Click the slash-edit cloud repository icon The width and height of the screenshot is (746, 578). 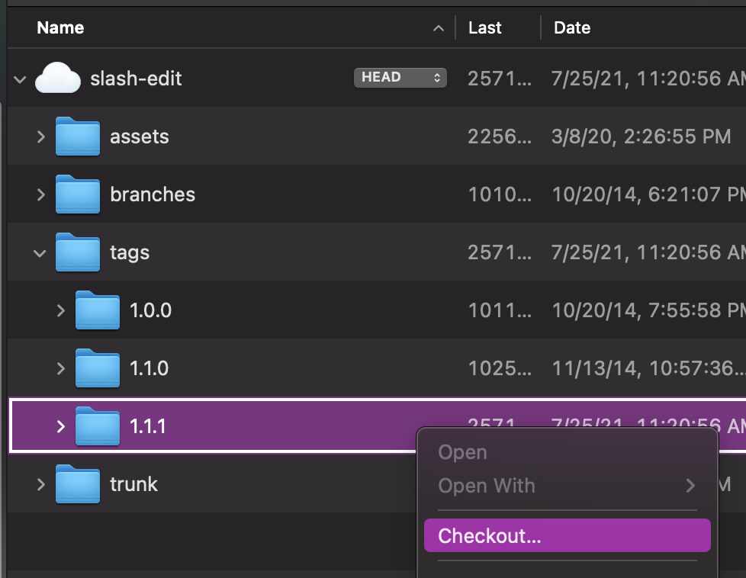[x=58, y=79]
